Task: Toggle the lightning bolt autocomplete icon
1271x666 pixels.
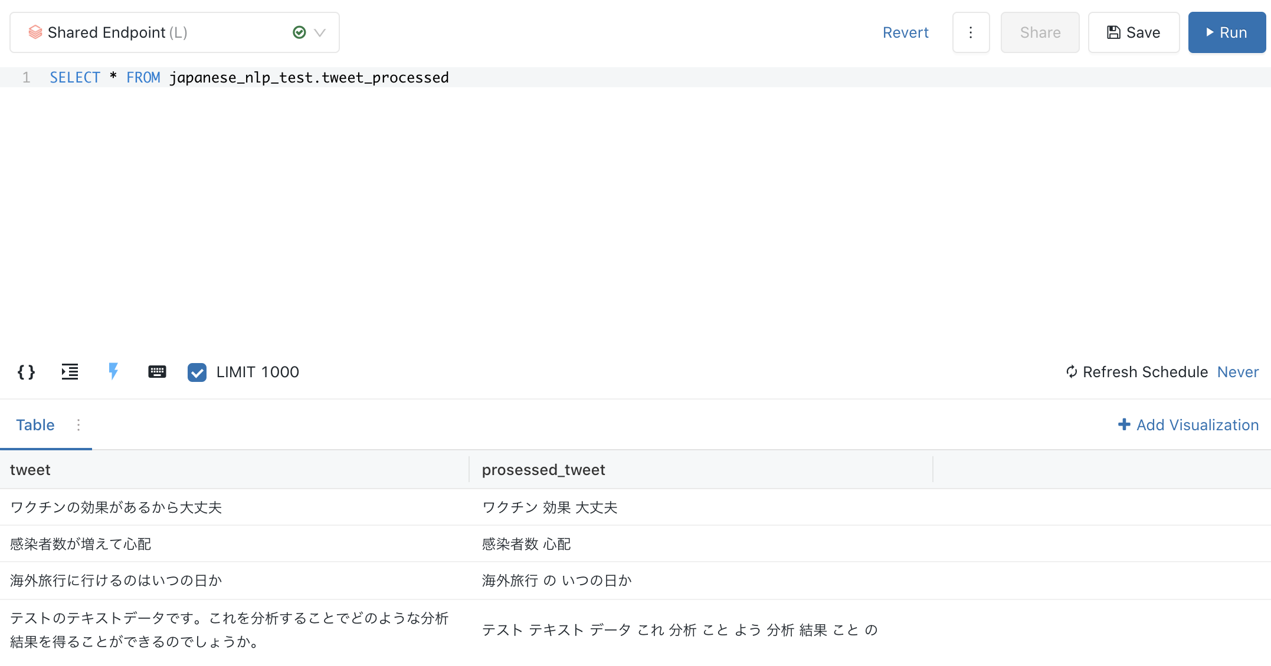Action: click(113, 371)
